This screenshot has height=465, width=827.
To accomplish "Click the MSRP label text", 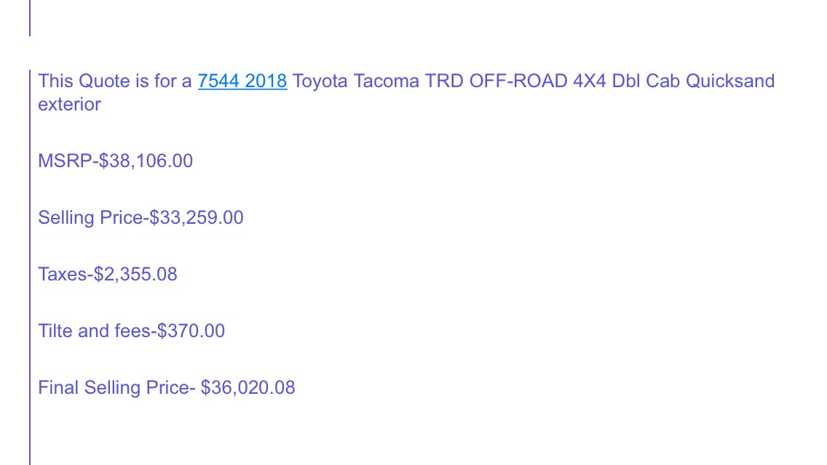I will [x=65, y=161].
